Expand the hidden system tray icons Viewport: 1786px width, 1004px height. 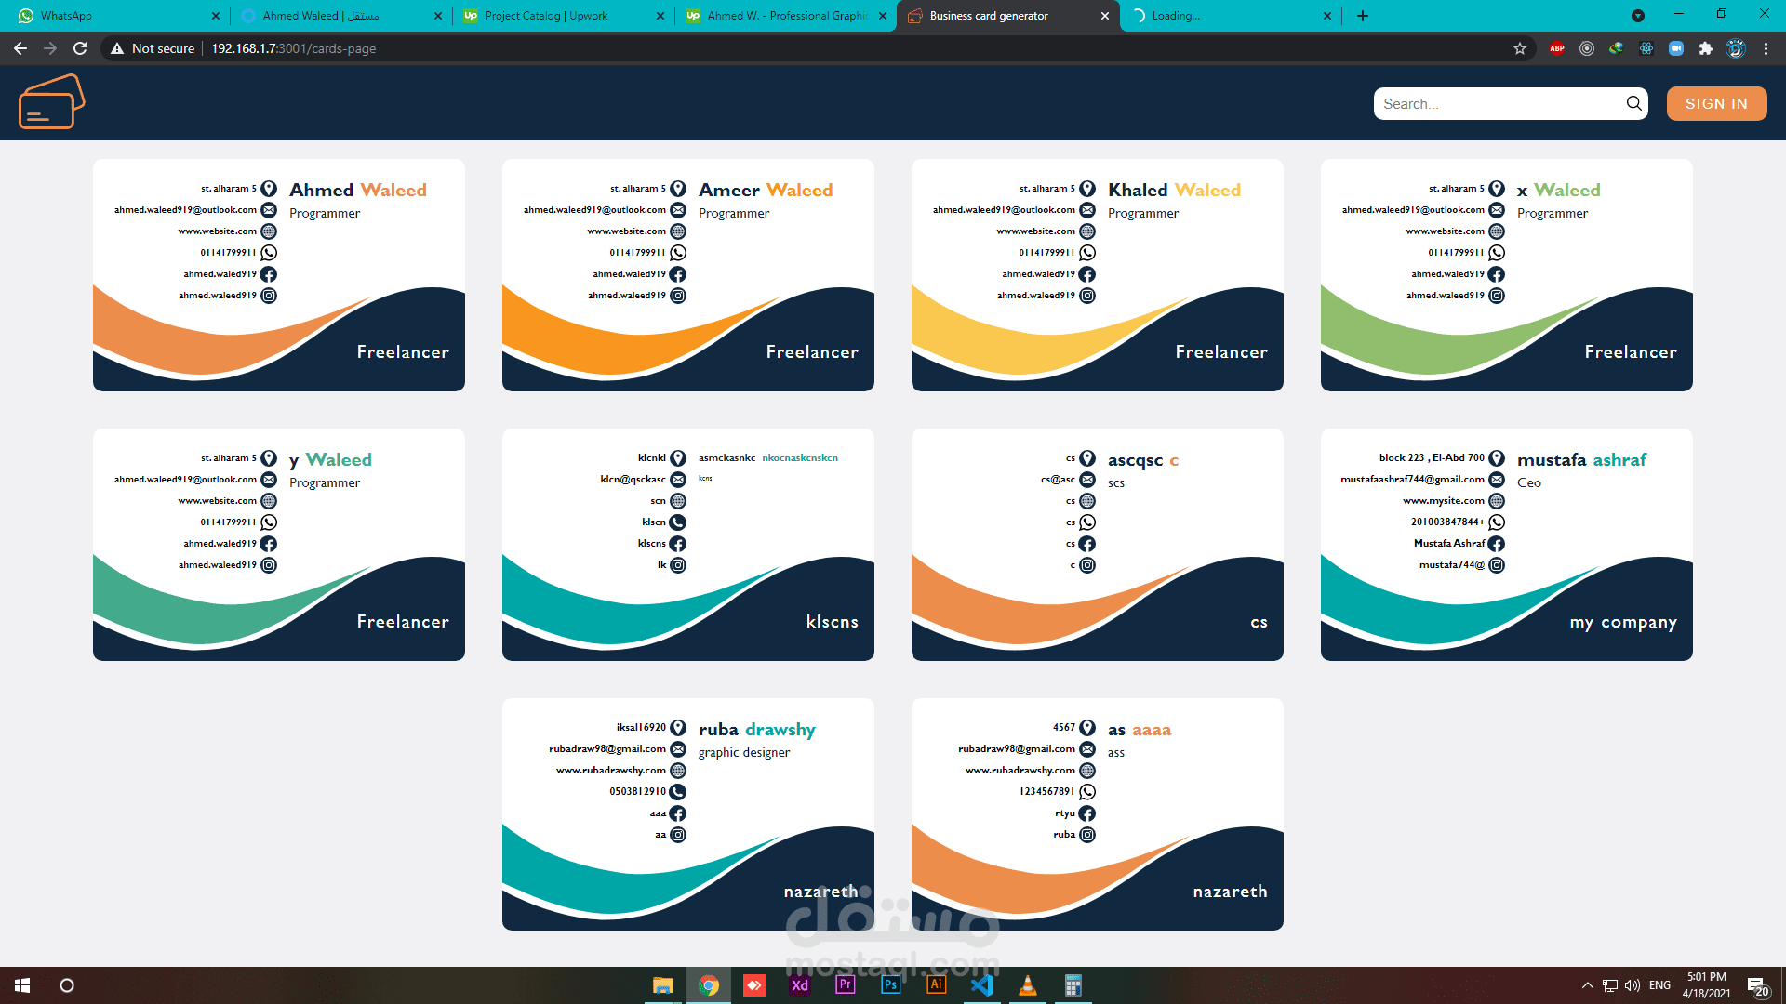(1587, 984)
